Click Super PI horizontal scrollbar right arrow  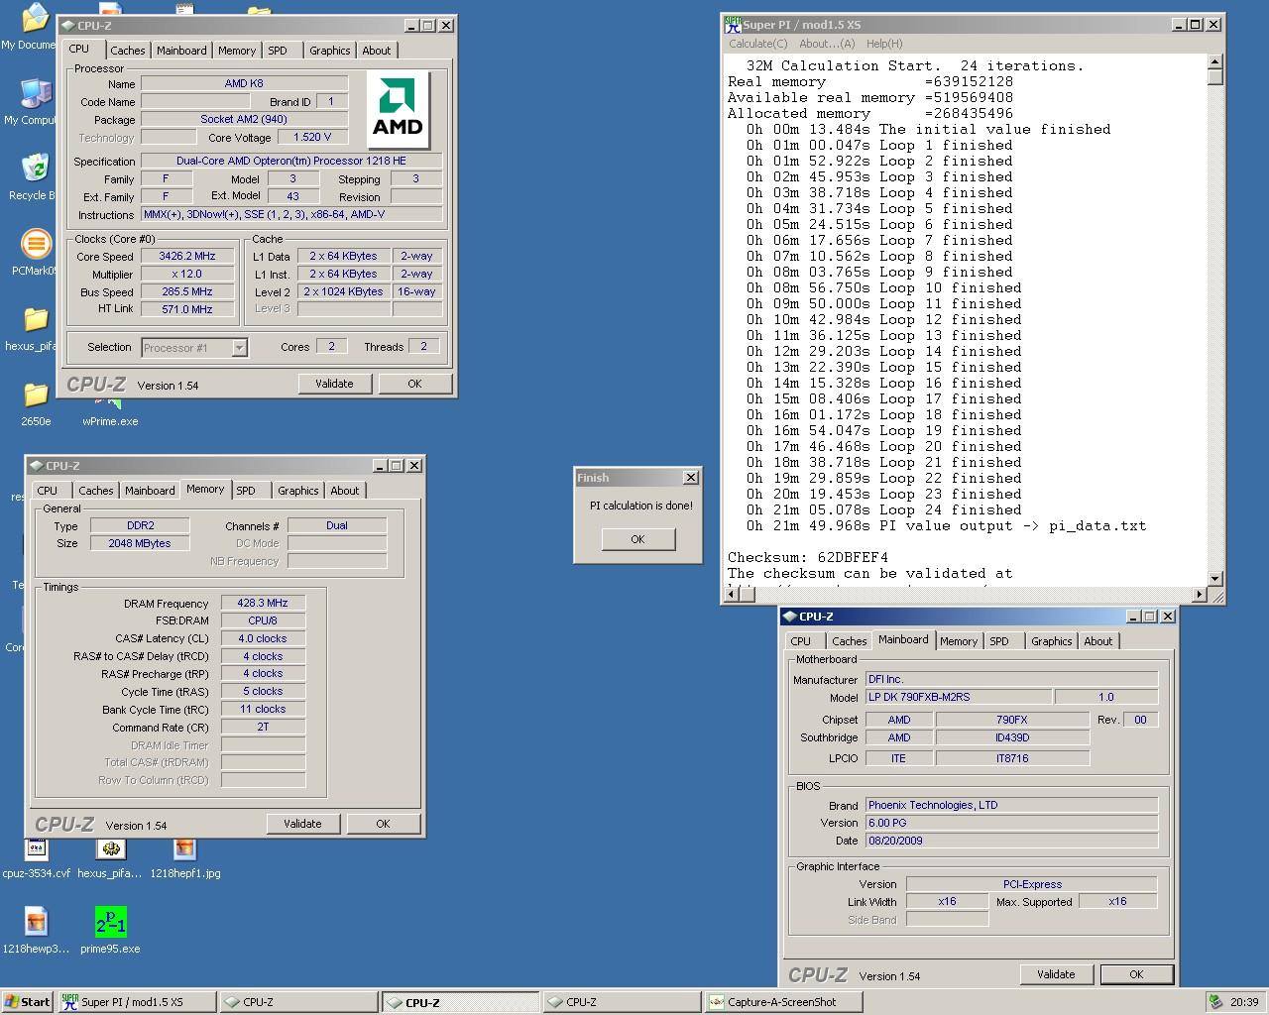pyautogui.click(x=1200, y=594)
